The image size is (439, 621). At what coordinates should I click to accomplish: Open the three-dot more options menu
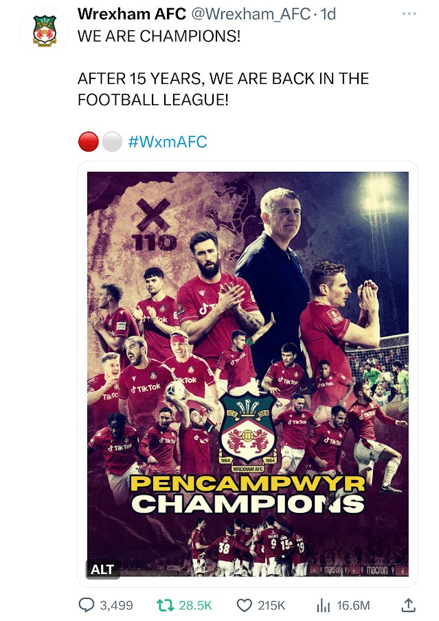coord(409,14)
